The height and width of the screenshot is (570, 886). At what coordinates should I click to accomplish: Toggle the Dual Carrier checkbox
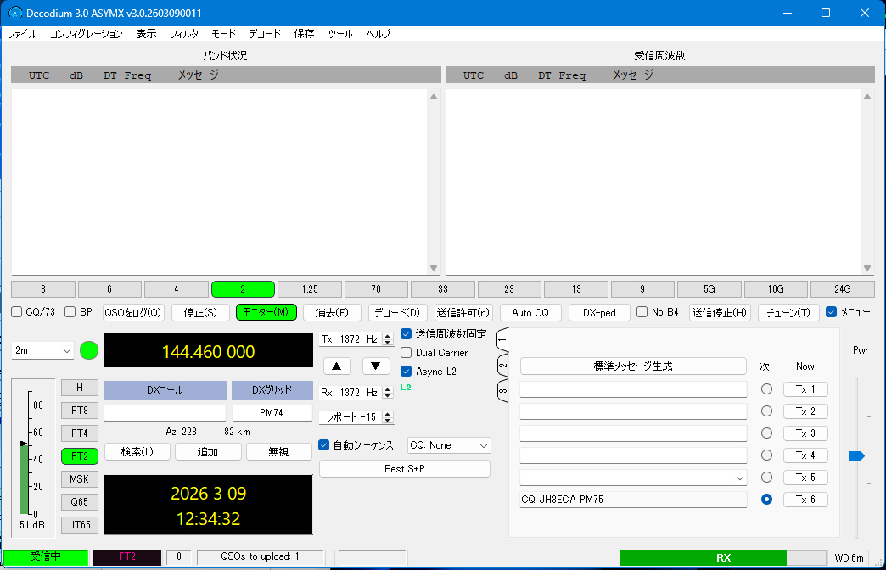(x=407, y=353)
